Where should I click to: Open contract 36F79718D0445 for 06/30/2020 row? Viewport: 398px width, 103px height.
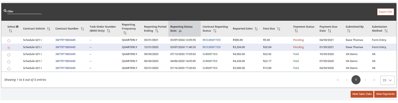coord(65,61)
